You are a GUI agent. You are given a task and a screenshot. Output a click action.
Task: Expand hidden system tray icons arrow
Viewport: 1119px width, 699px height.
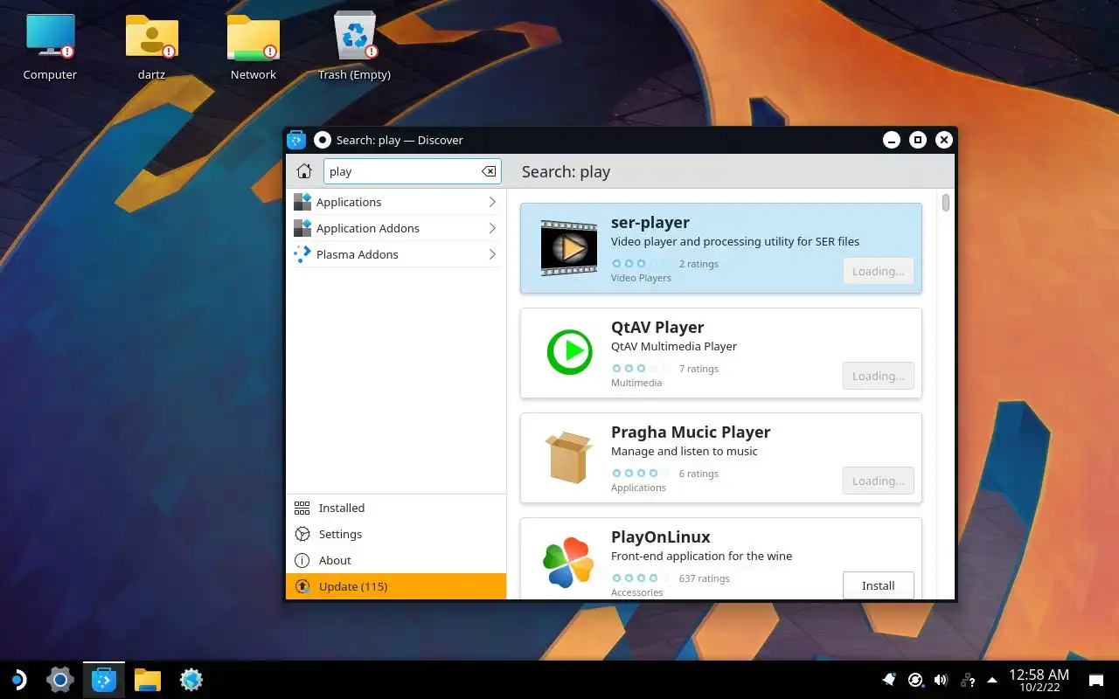tap(992, 680)
